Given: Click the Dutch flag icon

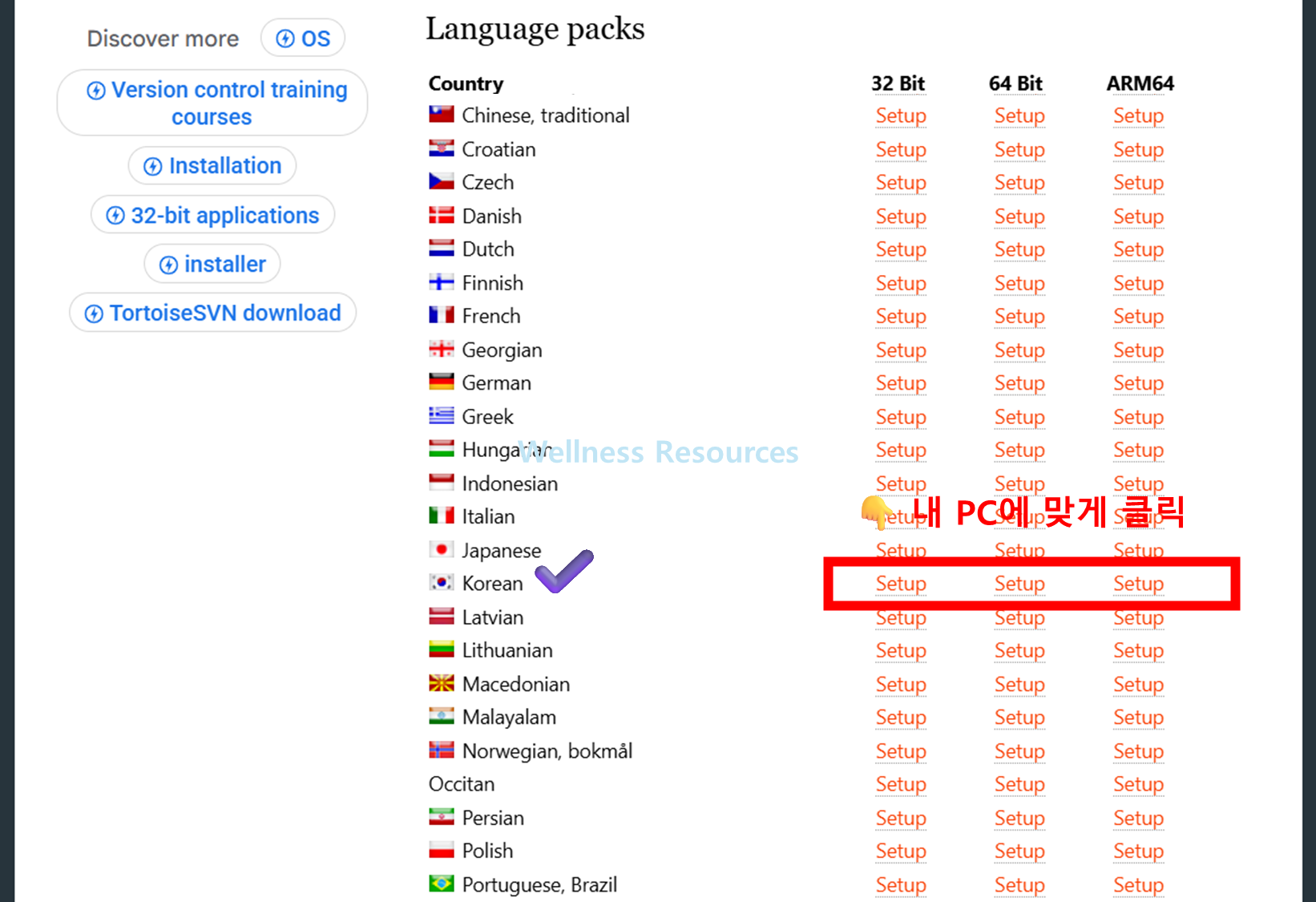Looking at the screenshot, I should click(x=441, y=248).
